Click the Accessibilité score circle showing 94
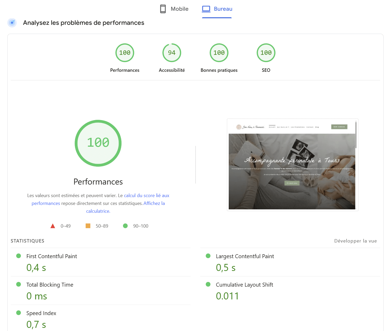 [172, 52]
